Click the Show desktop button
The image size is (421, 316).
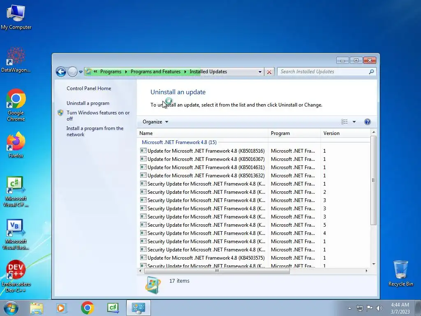pos(418,308)
